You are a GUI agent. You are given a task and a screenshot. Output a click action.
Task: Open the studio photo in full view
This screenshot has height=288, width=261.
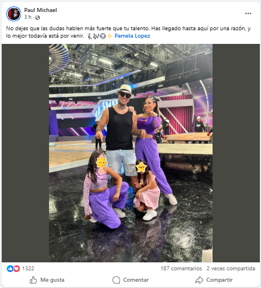click(x=130, y=153)
